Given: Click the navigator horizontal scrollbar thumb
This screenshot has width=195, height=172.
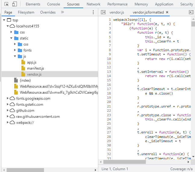Looking at the screenshot, I should point(25,170).
